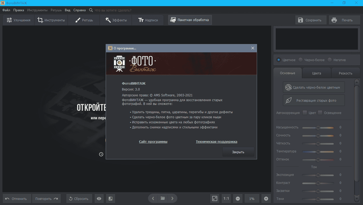Open the Файл menu
Screen dimensions: 363x205
coord(6,10)
